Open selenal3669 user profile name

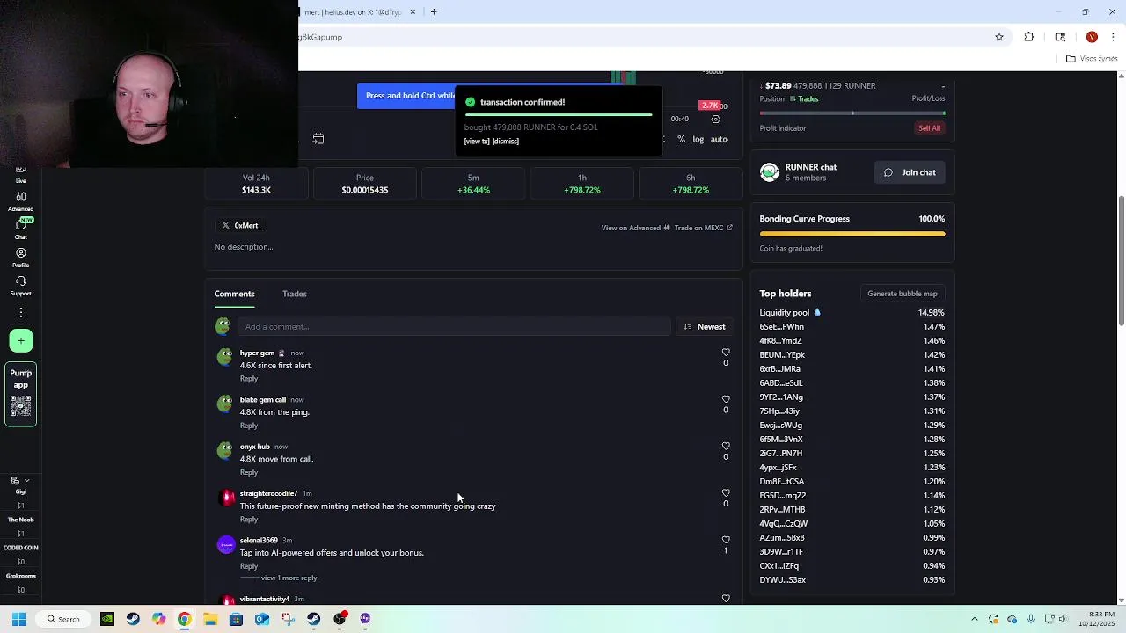(x=259, y=541)
